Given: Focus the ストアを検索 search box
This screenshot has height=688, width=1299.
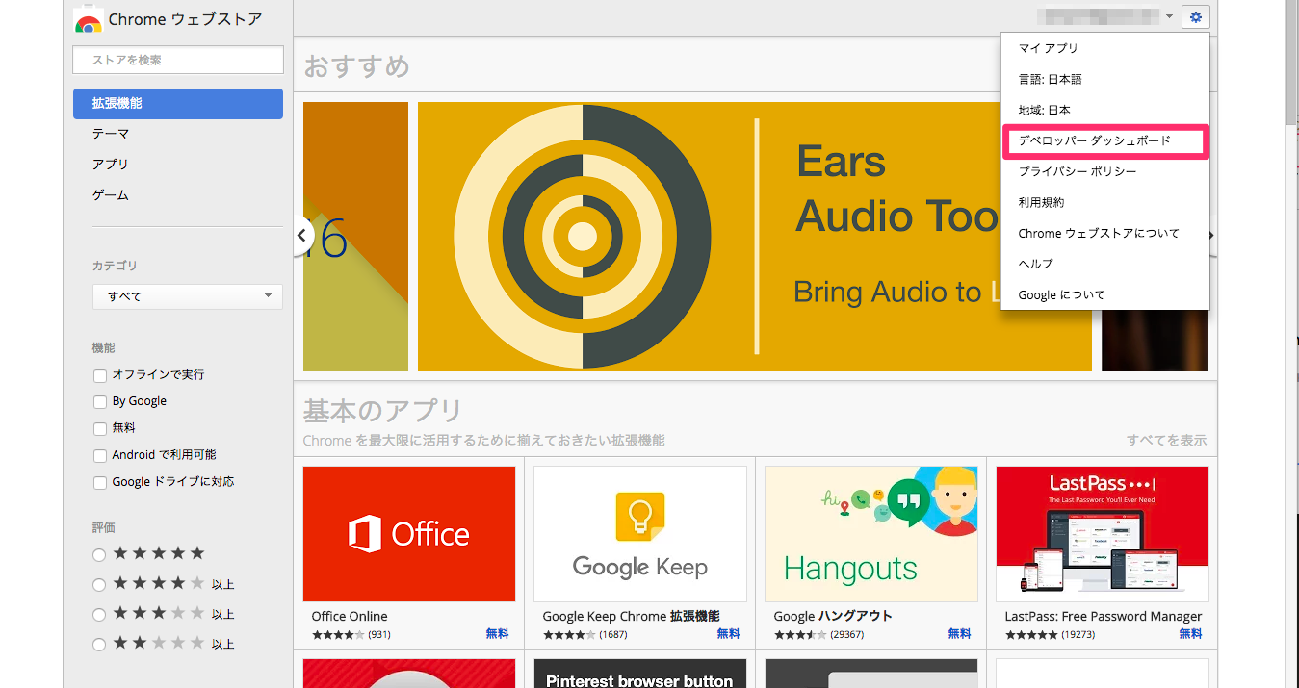Looking at the screenshot, I should click(178, 60).
